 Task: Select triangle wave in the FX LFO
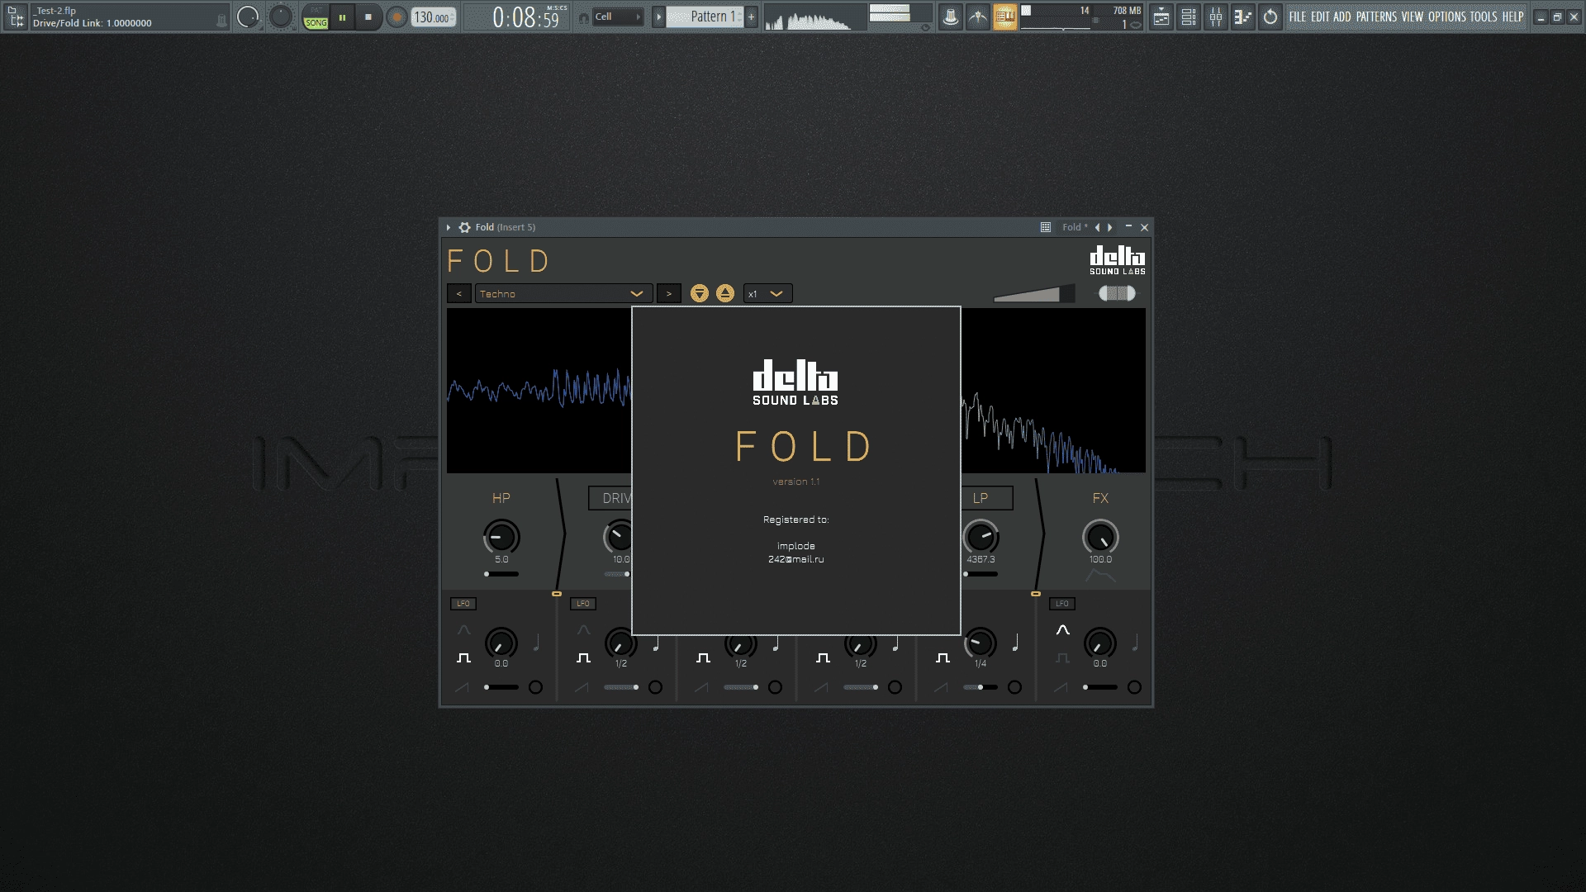pyautogui.click(x=1063, y=630)
